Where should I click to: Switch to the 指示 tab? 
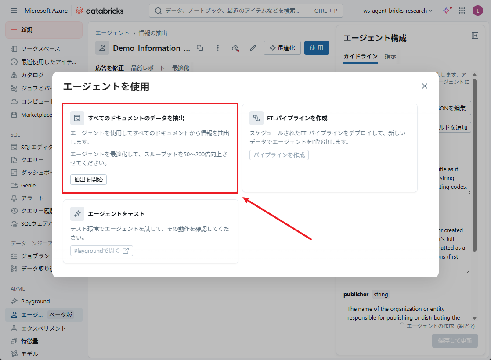coord(390,56)
